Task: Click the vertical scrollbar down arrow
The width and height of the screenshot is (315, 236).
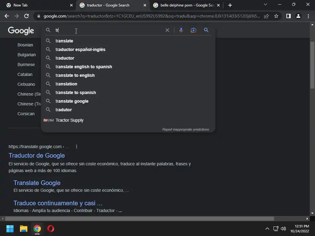Action: pos(312,213)
